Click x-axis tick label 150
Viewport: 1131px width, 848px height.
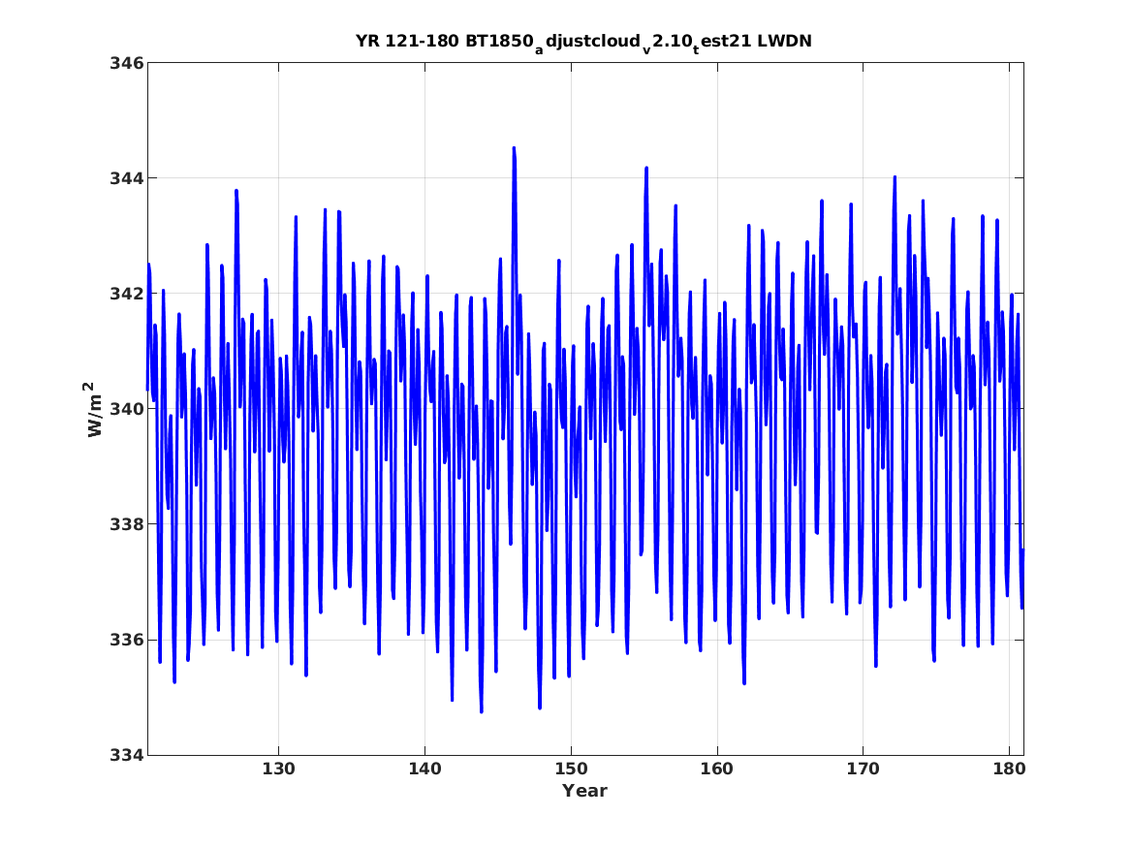click(x=571, y=769)
